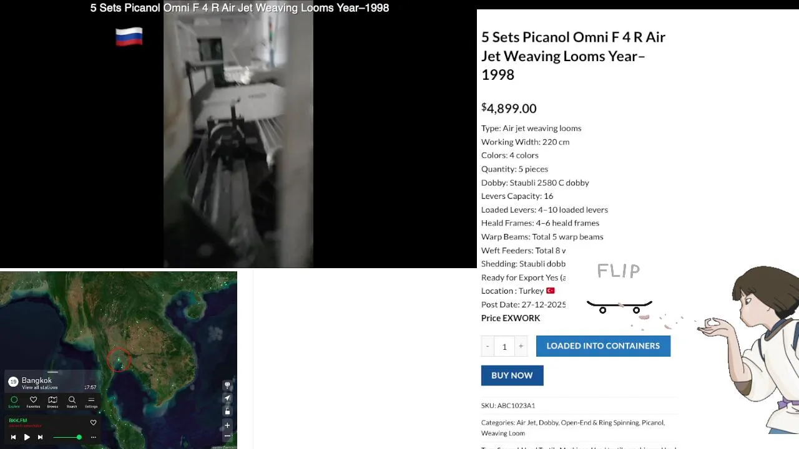This screenshot has width=799, height=449.
Task: Skip to the next station
Action: pos(40,437)
